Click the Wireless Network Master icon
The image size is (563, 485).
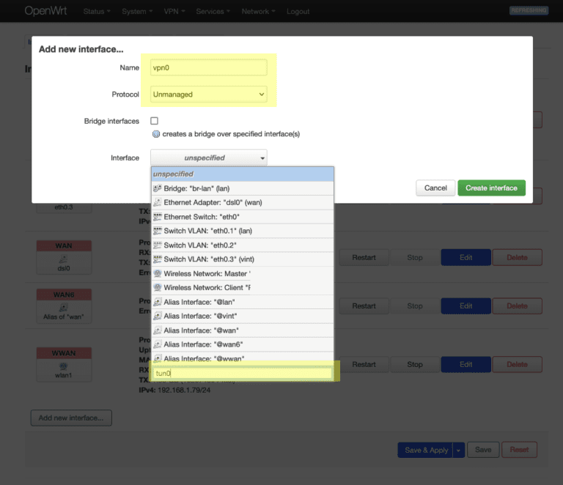pyautogui.click(x=158, y=273)
